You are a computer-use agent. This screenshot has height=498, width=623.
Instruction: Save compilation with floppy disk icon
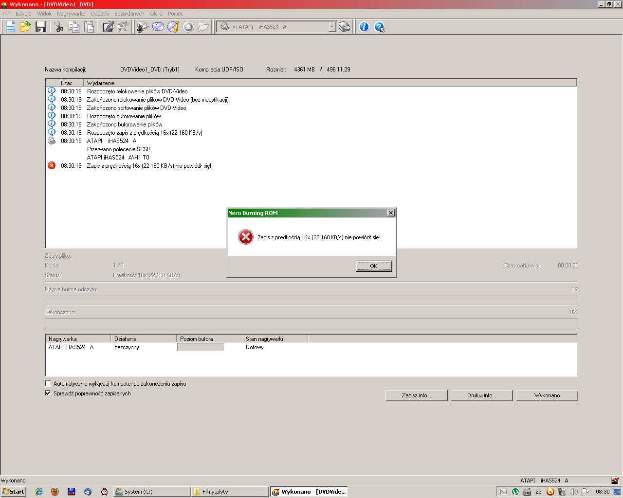[x=41, y=27]
